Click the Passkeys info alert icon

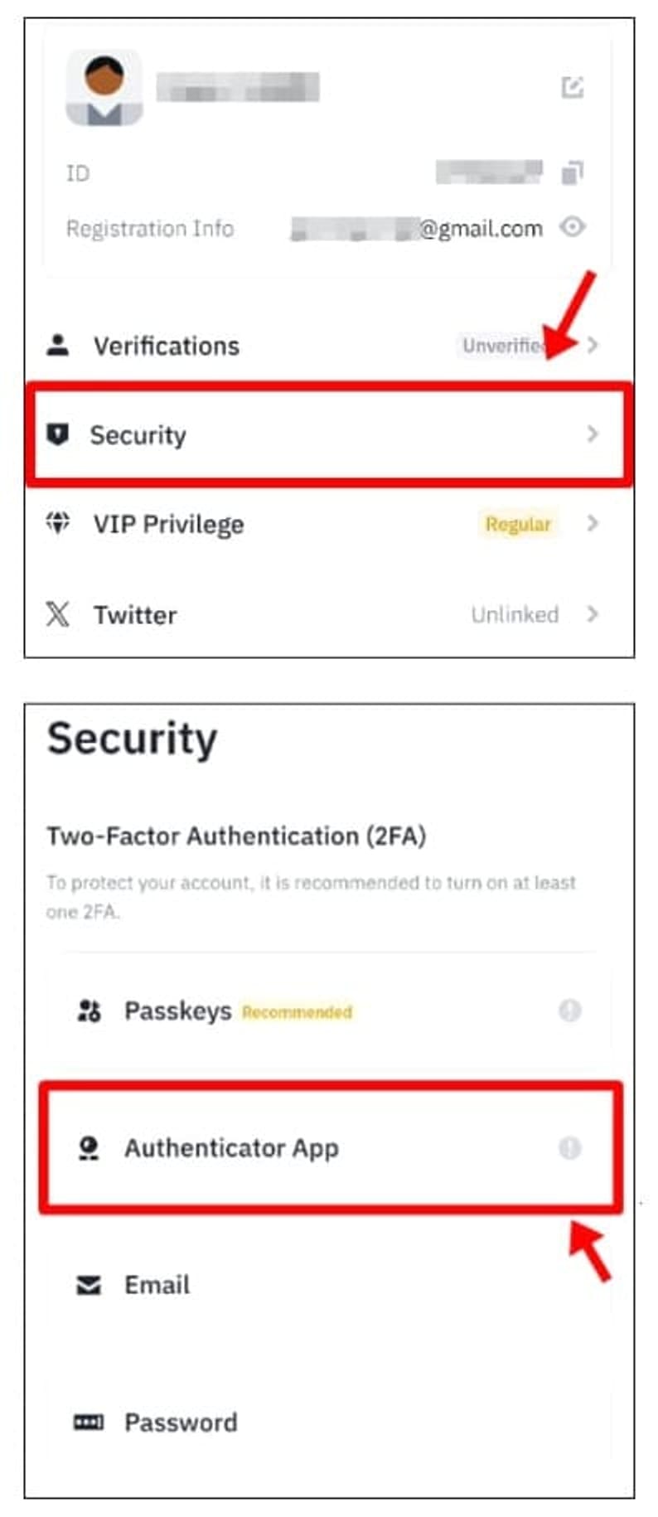pyautogui.click(x=569, y=1011)
